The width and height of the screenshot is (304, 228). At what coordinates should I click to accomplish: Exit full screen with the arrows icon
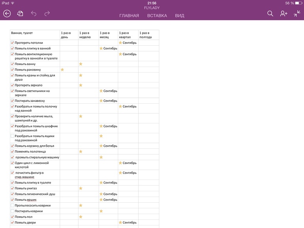click(x=297, y=14)
